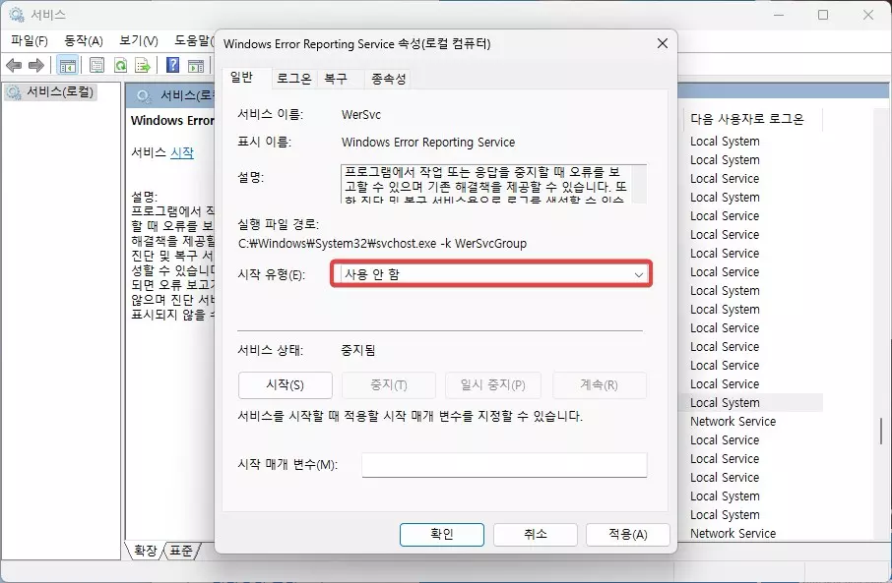892x583 pixels.
Task: Click the Forward navigation arrow
Action: pyautogui.click(x=36, y=65)
